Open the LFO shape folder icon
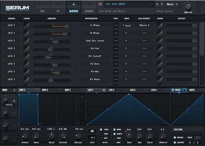The image size is (205, 146). click(x=92, y=131)
